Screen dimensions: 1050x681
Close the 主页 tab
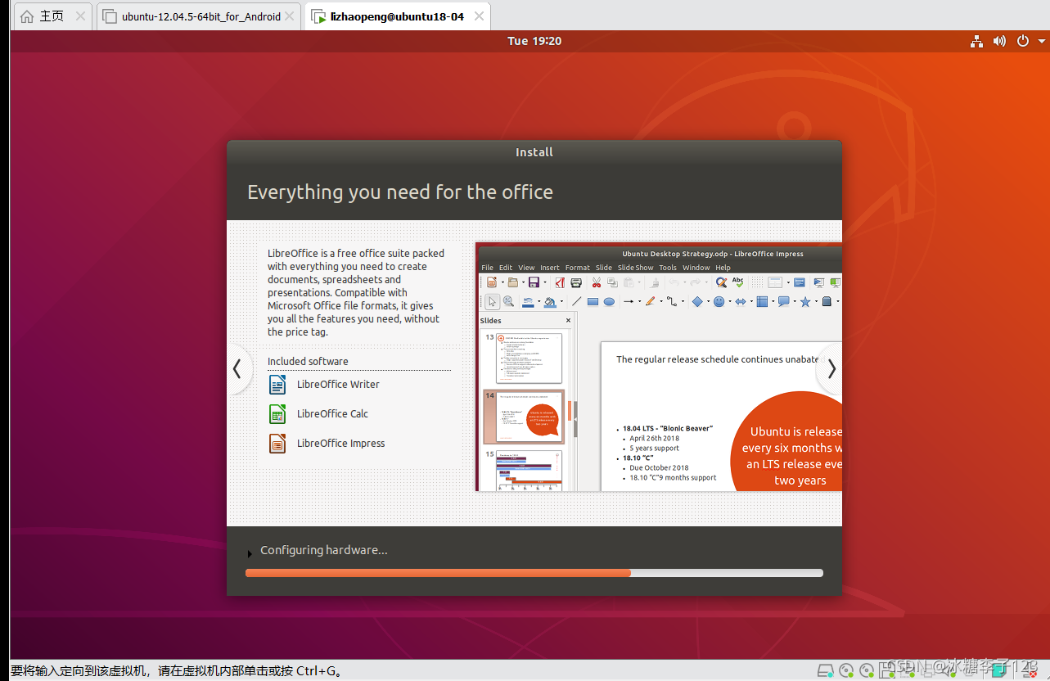tap(80, 16)
